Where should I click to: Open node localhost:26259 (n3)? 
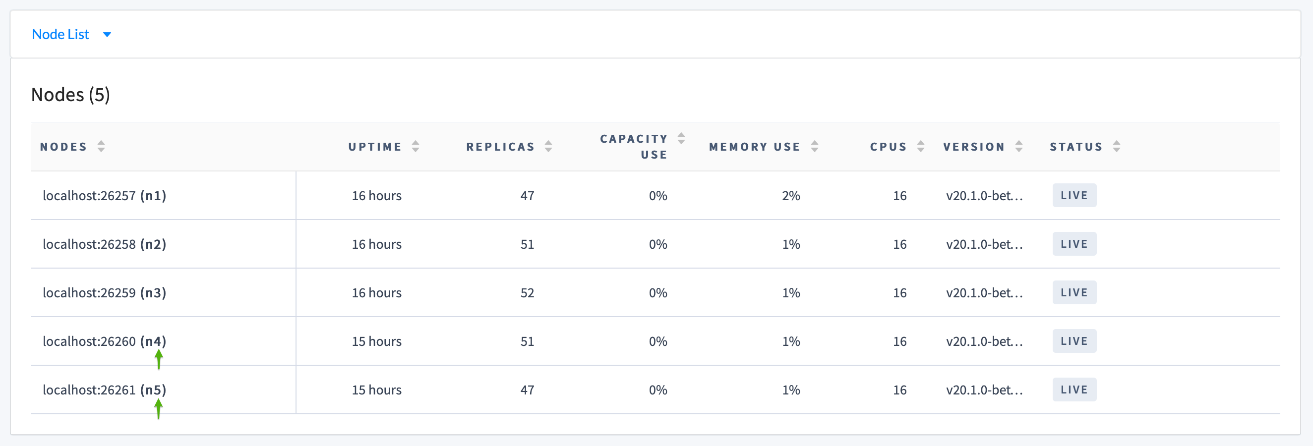pyautogui.click(x=105, y=293)
